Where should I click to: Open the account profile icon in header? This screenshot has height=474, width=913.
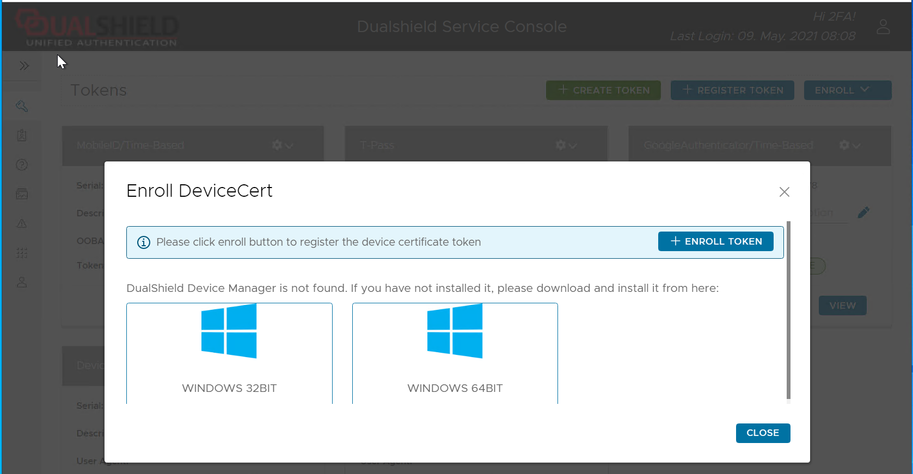coord(883,27)
